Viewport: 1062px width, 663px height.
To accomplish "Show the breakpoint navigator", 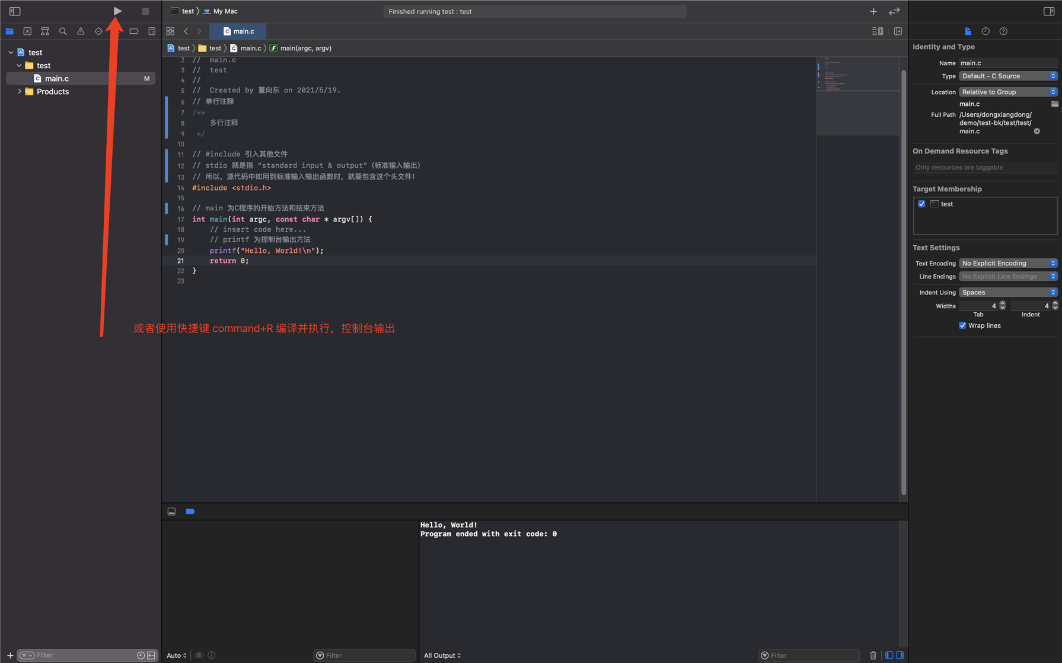I will pyautogui.click(x=134, y=31).
